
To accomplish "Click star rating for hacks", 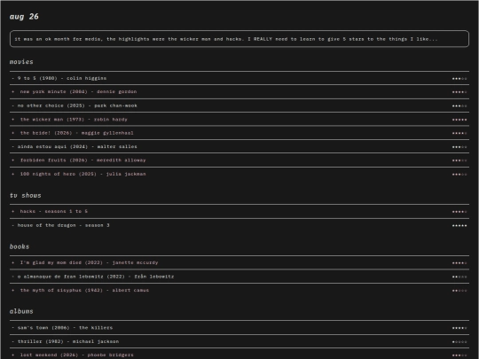I will pyautogui.click(x=459, y=212).
